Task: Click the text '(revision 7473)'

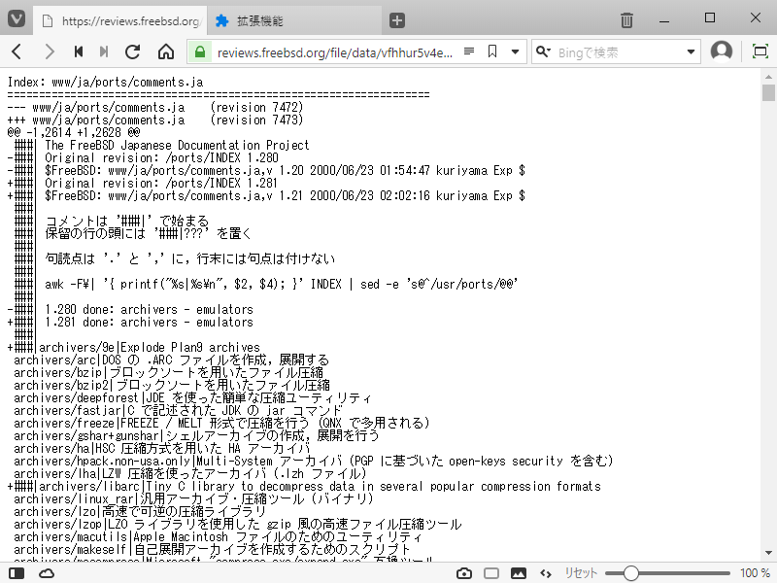Action: click(256, 120)
